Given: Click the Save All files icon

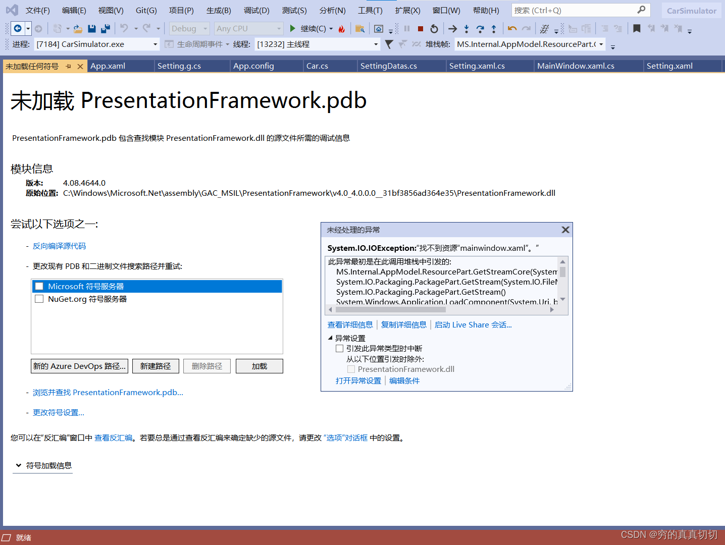Looking at the screenshot, I should 105,28.
